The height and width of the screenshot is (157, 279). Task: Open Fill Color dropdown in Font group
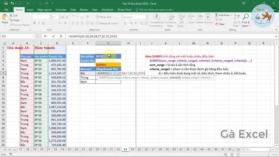point(62,23)
